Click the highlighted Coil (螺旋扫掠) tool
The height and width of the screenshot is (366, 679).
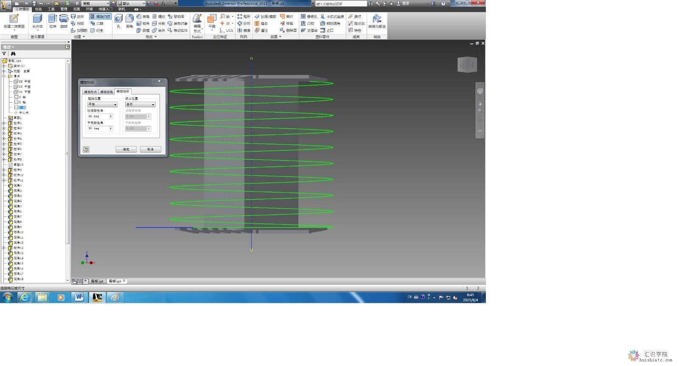(x=100, y=17)
